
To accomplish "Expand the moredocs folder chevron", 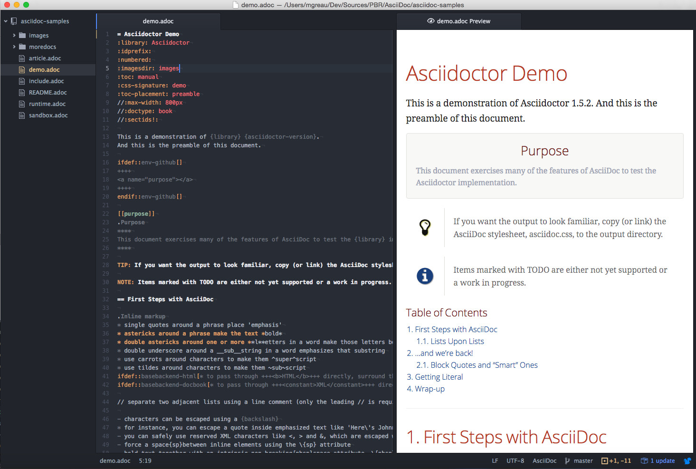I will click(x=14, y=47).
